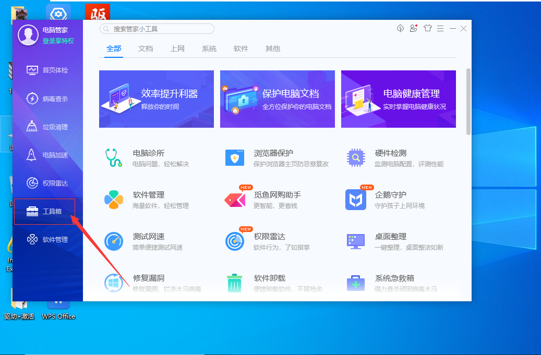Switch to the 上网 tab
Screen dimensions: 541x355
[x=177, y=48]
